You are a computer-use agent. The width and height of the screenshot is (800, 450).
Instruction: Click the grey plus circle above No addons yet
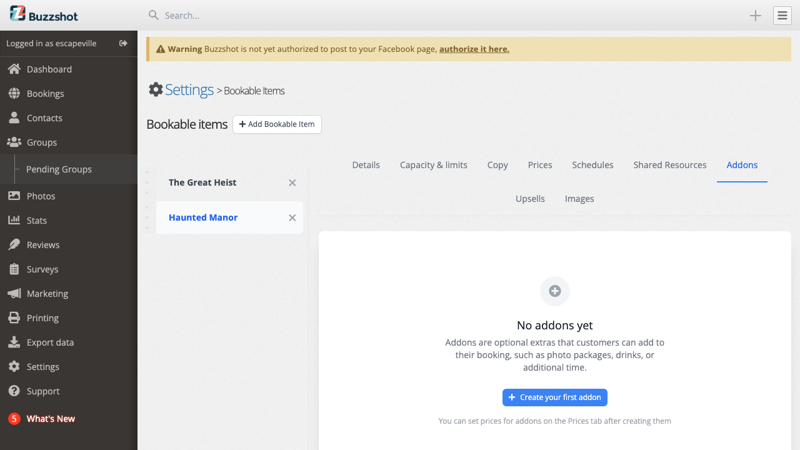(555, 291)
